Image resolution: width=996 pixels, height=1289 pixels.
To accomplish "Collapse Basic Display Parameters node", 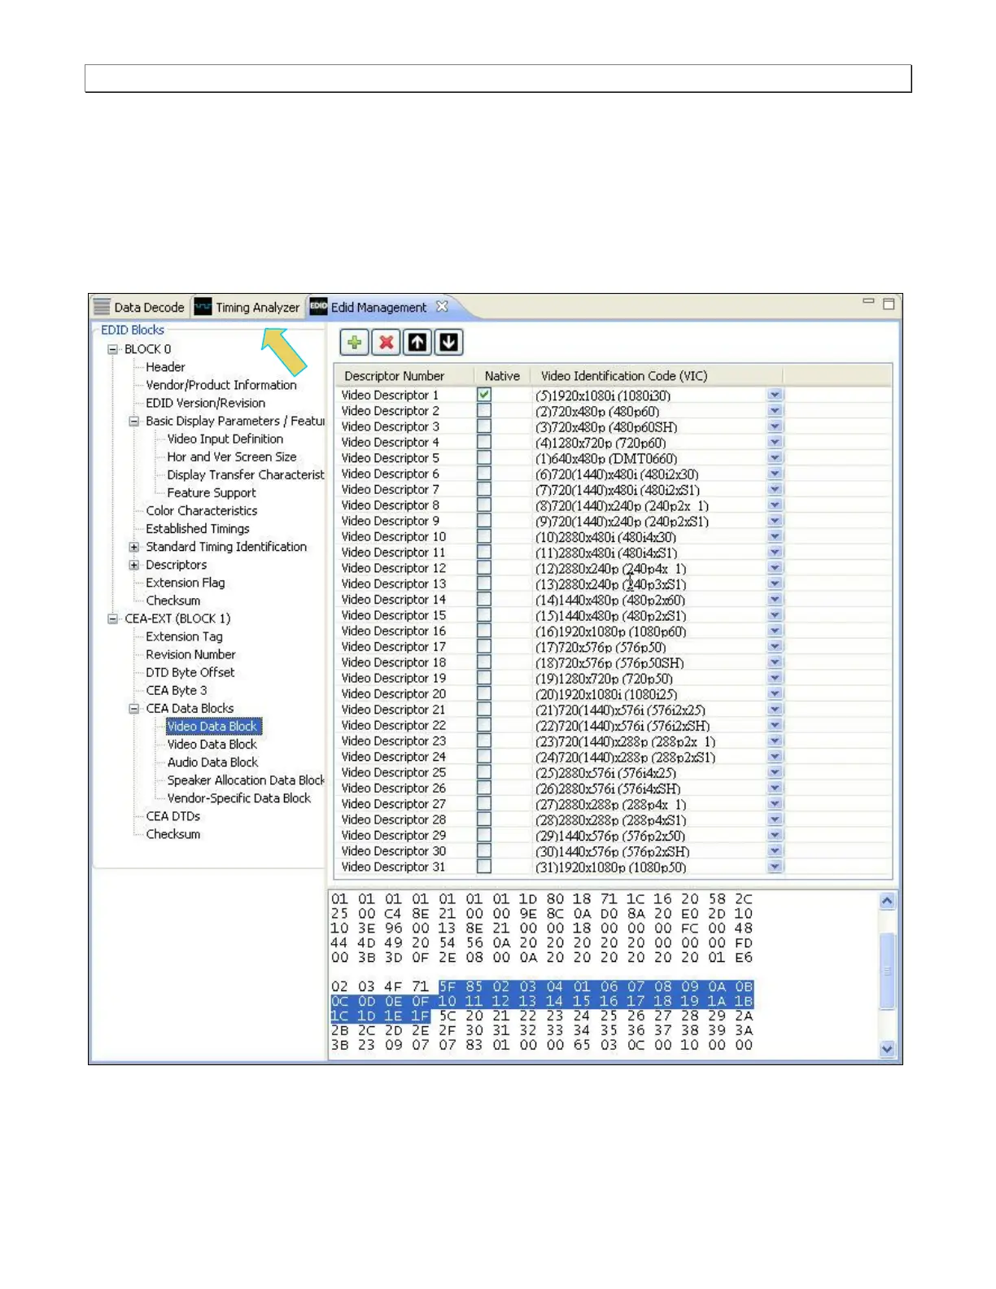I will (134, 421).
